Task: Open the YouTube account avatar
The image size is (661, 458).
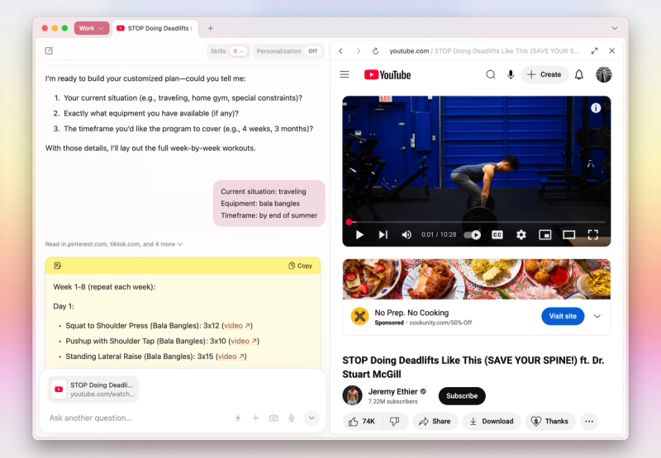Action: (603, 74)
